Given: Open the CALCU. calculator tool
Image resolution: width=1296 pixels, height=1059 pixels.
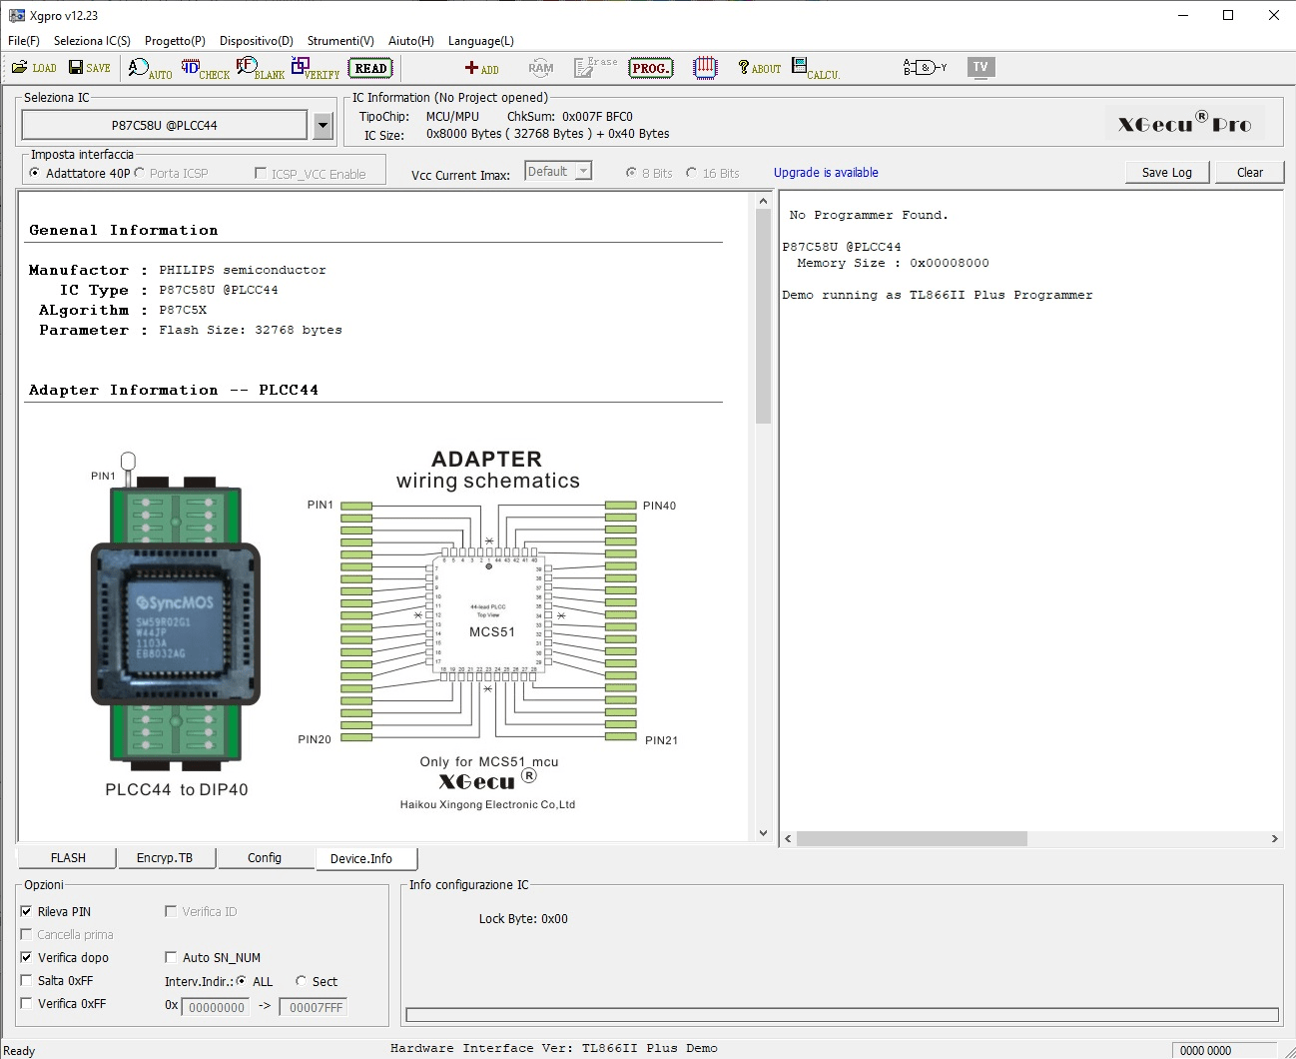Looking at the screenshot, I should pyautogui.click(x=816, y=68).
